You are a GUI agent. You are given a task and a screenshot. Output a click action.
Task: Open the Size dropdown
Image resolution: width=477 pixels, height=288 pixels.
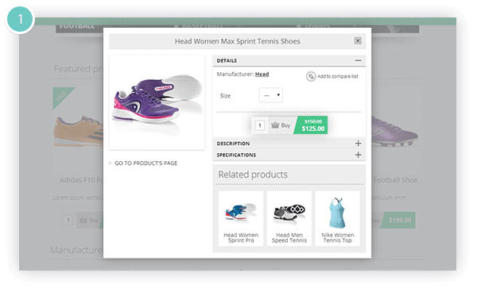coord(271,95)
